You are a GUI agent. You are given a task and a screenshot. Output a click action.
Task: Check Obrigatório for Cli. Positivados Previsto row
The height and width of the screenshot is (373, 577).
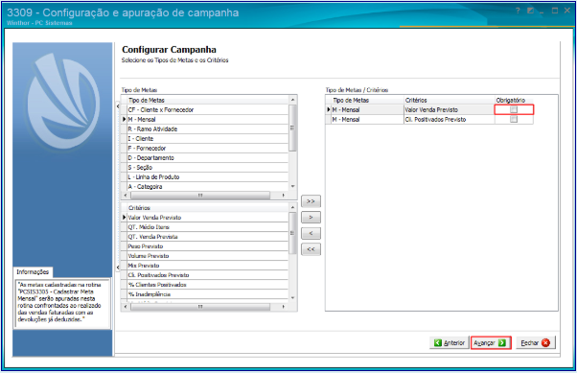tap(514, 119)
